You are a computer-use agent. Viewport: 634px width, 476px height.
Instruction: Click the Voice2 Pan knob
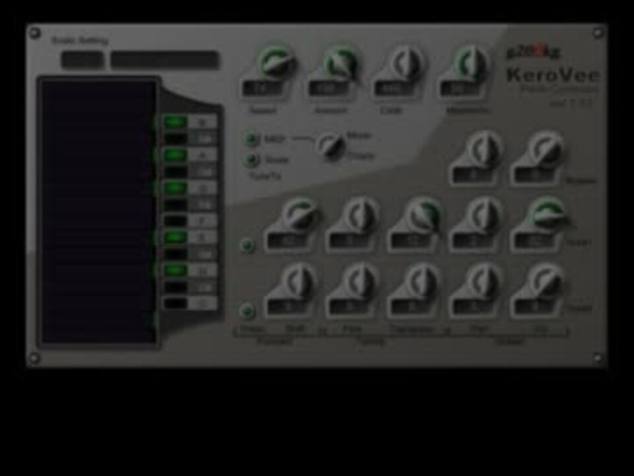[x=484, y=281]
